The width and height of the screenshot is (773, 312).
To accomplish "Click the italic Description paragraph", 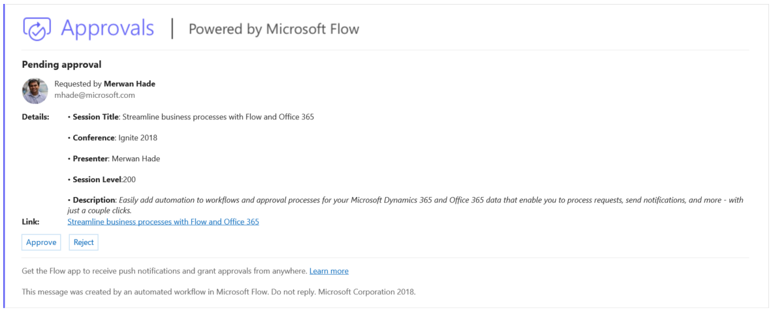I will [x=405, y=200].
